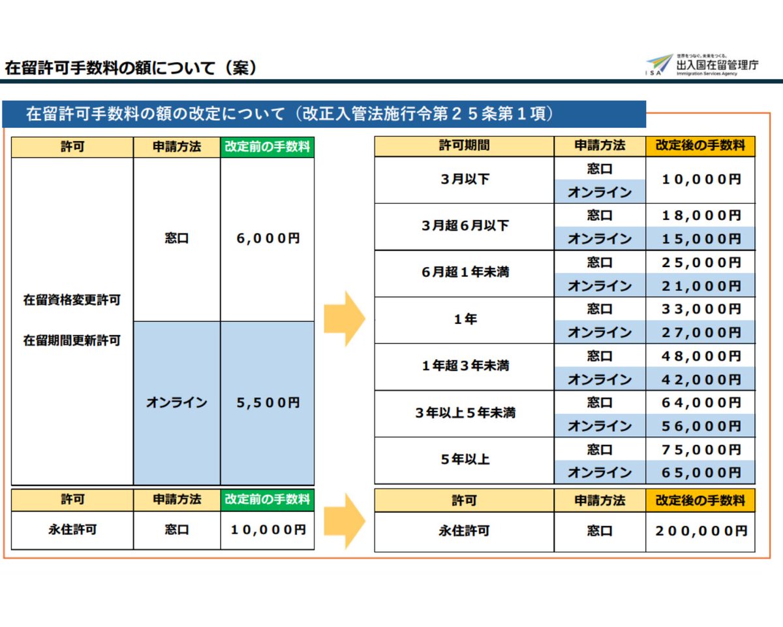
Task: Select the 1年 period cell
Action: point(464,320)
